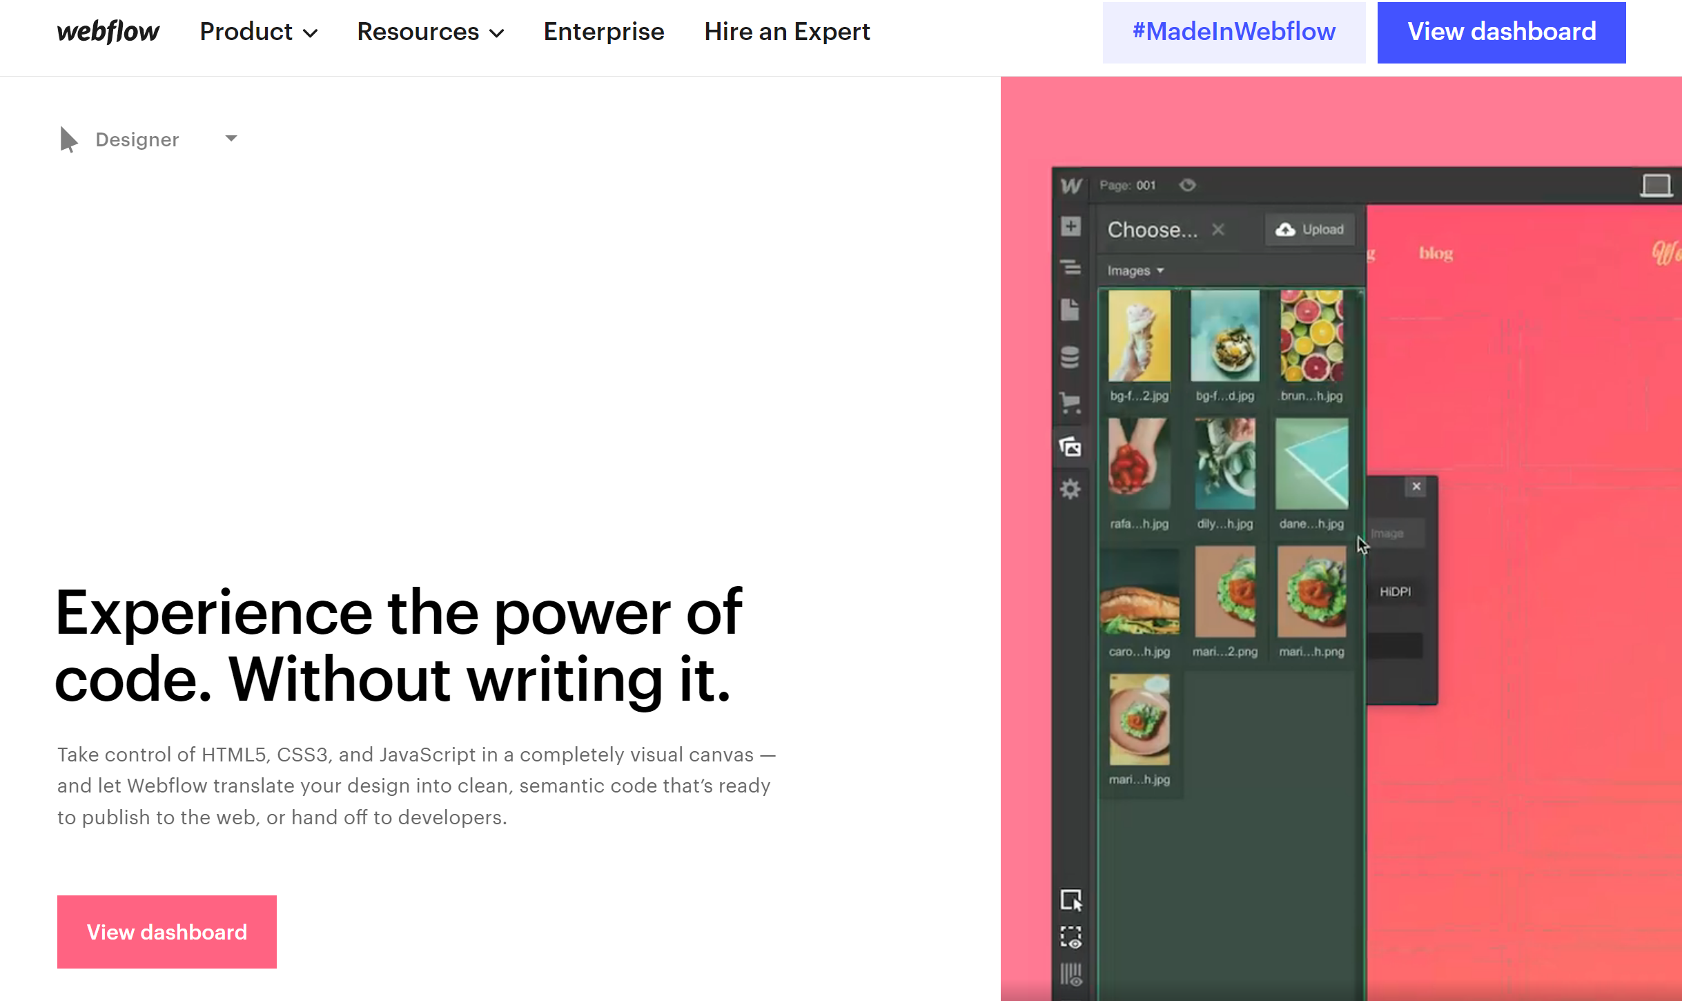Open the Enterprise menu item
This screenshot has height=1001, width=1682.
[603, 32]
